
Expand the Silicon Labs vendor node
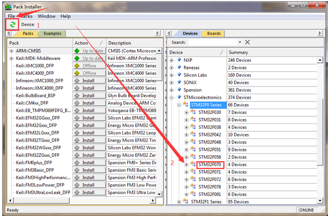click(x=172, y=75)
